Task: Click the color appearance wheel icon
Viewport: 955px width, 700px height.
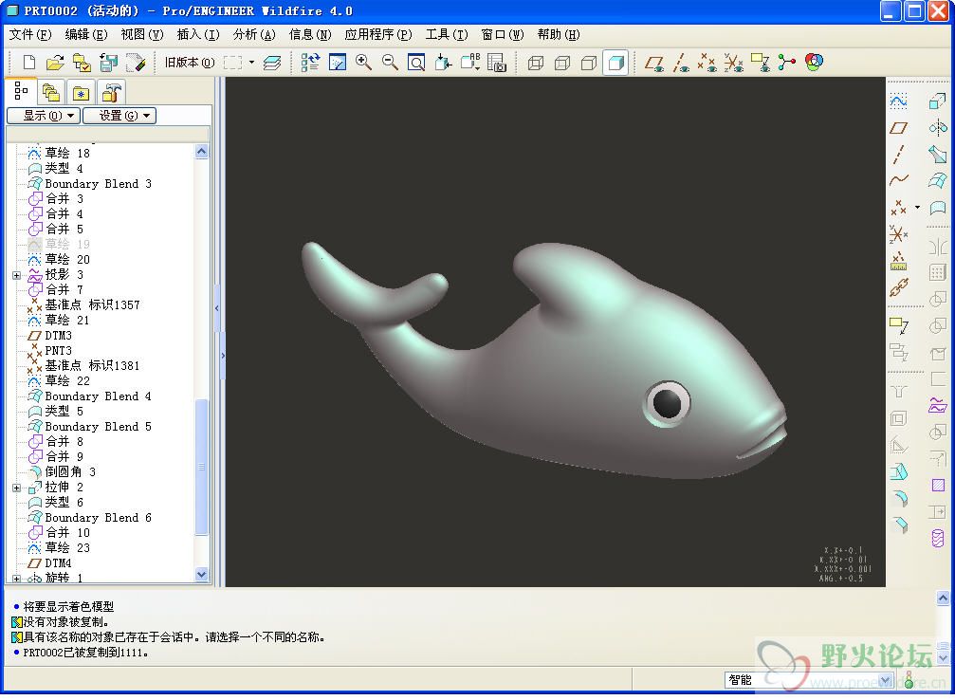Action: (814, 63)
